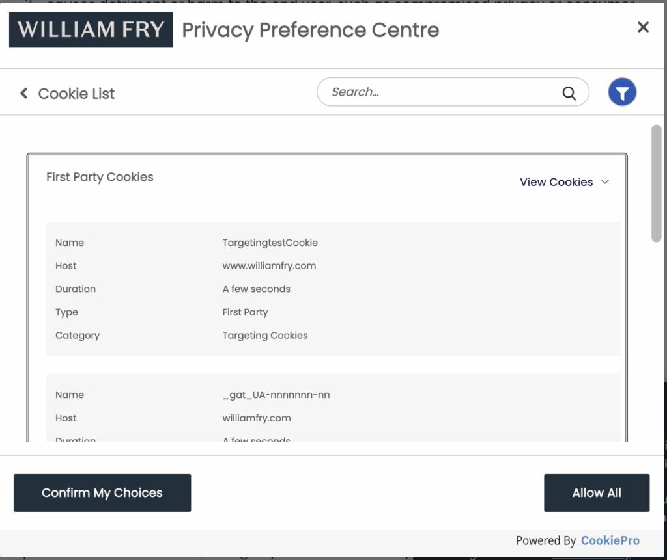Click the William Fry logo

91,30
